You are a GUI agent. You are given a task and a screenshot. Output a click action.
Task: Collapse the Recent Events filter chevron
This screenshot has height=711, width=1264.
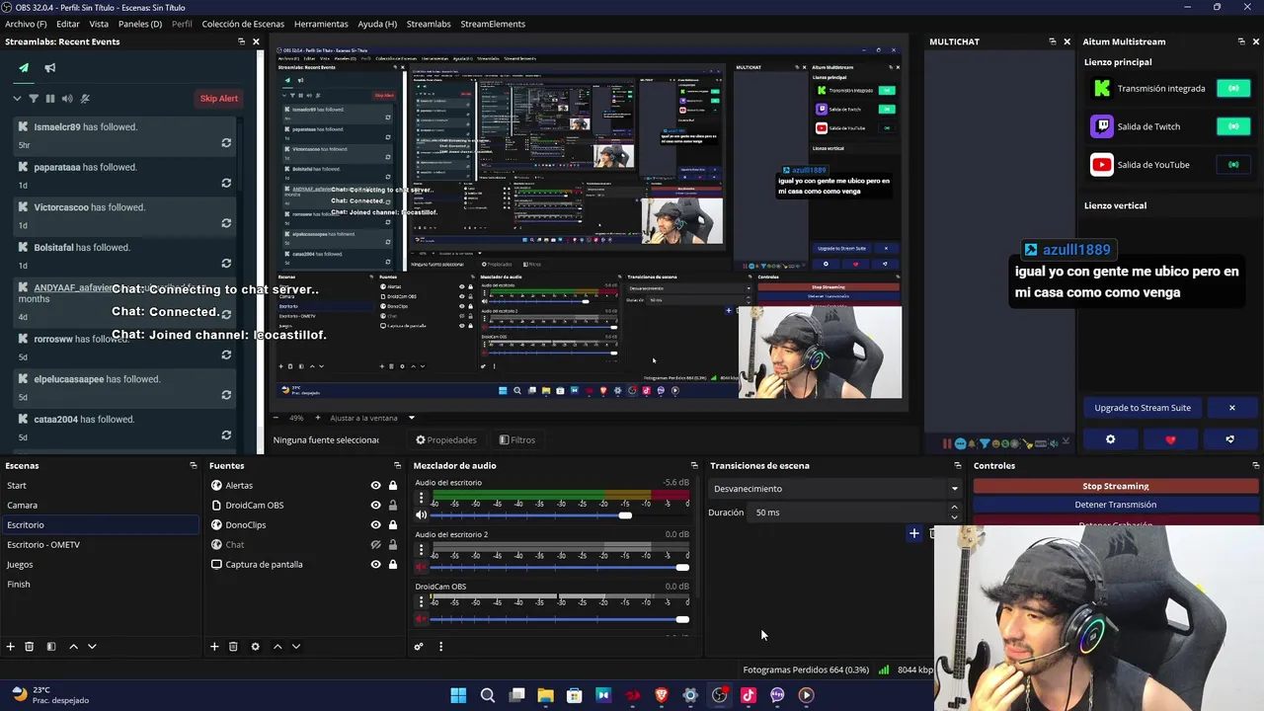coord(17,99)
